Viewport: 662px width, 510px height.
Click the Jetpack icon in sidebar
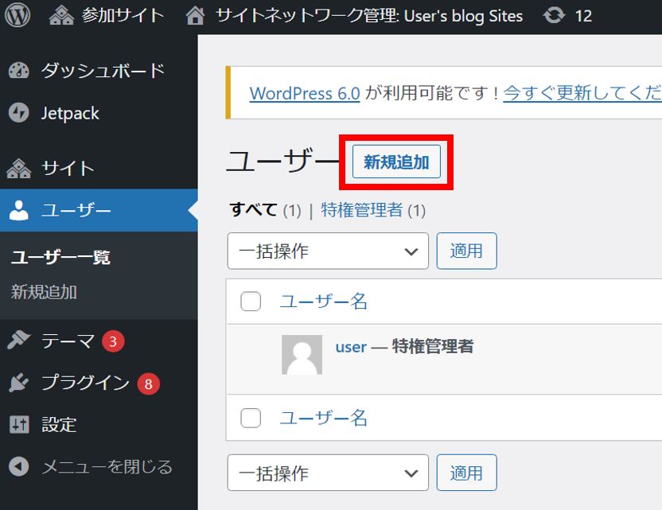point(18,113)
